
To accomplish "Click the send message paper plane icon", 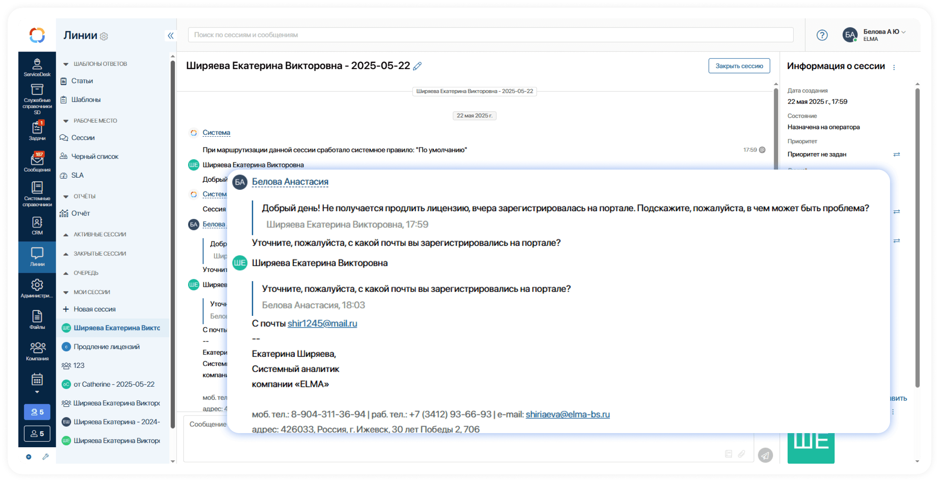I will coord(765,455).
